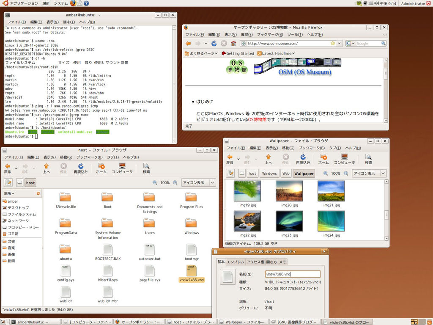Click Firefox back arrow button
433x325 pixels.
(x=188, y=44)
